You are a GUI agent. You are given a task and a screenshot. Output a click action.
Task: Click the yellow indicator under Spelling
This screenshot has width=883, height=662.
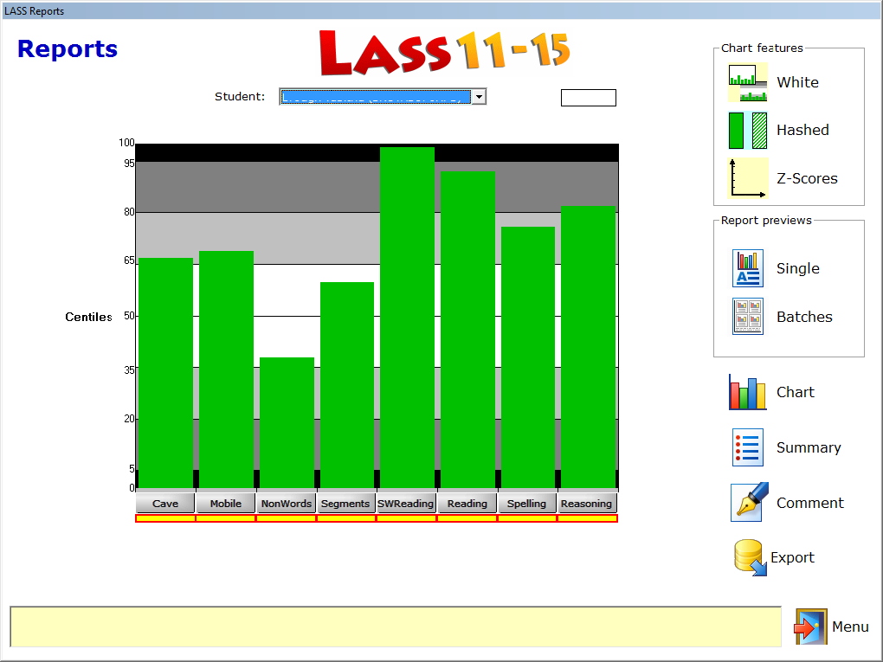(x=527, y=518)
